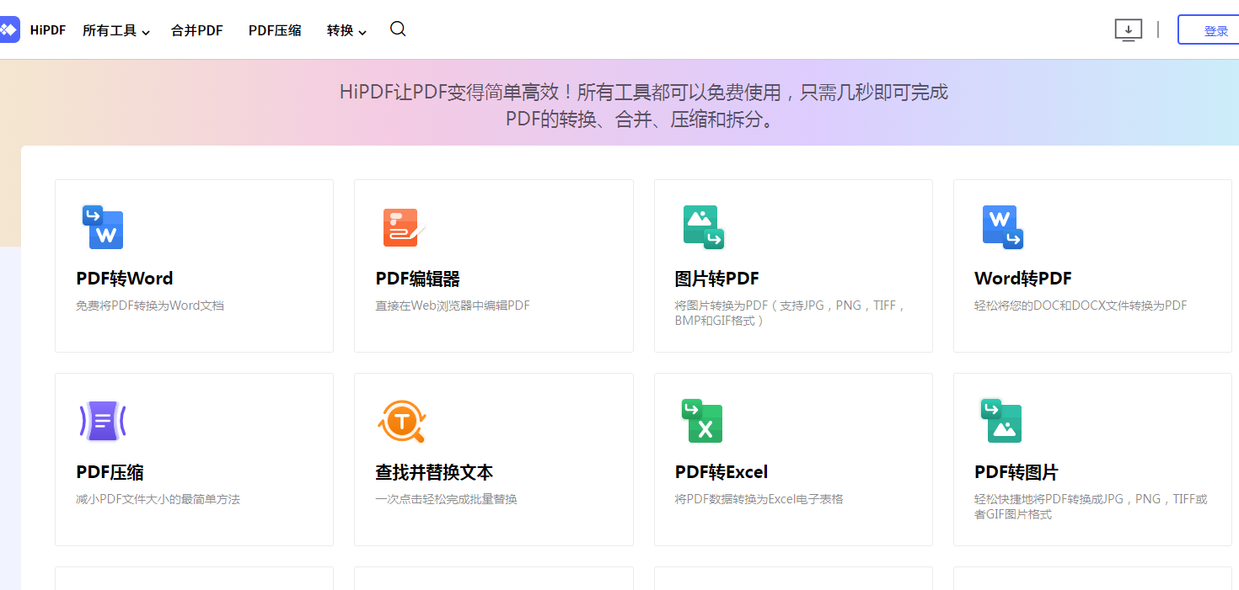This screenshot has height=590, width=1239.
Task: Select the PDF转Word tool icon
Action: pos(103,226)
